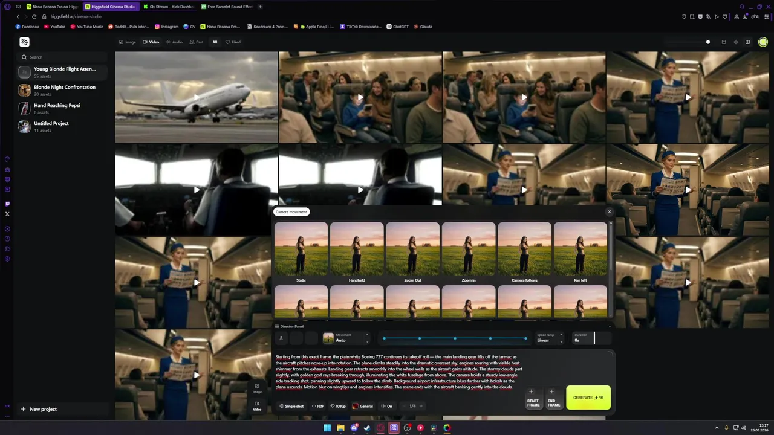Open Hand Reaching Pepsi project

(x=63, y=108)
